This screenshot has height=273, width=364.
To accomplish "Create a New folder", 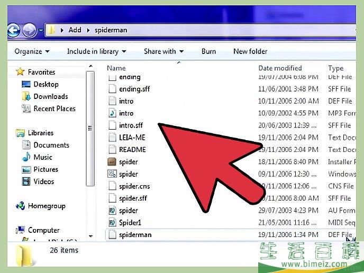I will pyautogui.click(x=250, y=51).
